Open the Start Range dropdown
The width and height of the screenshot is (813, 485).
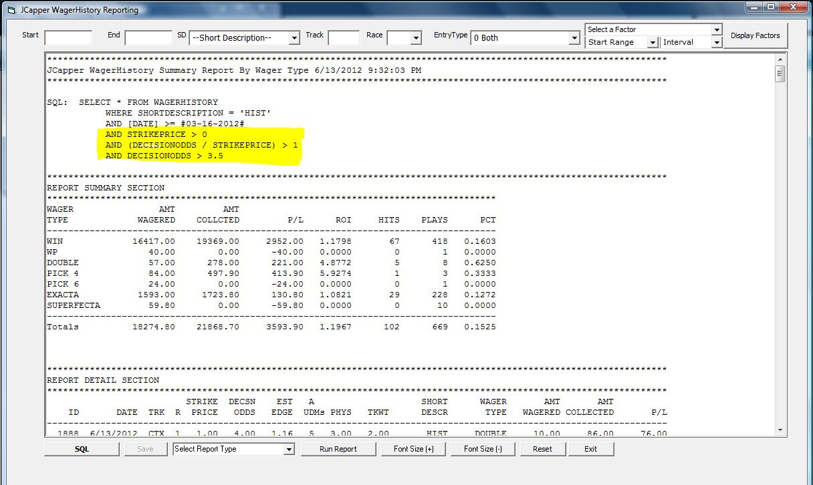(x=653, y=42)
